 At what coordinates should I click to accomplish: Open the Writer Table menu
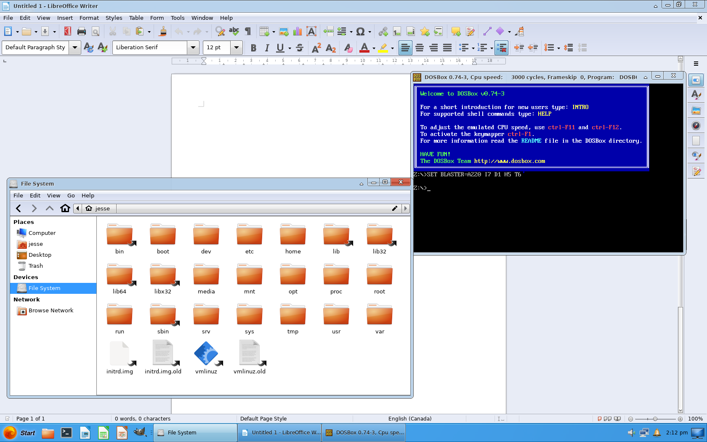point(136,18)
